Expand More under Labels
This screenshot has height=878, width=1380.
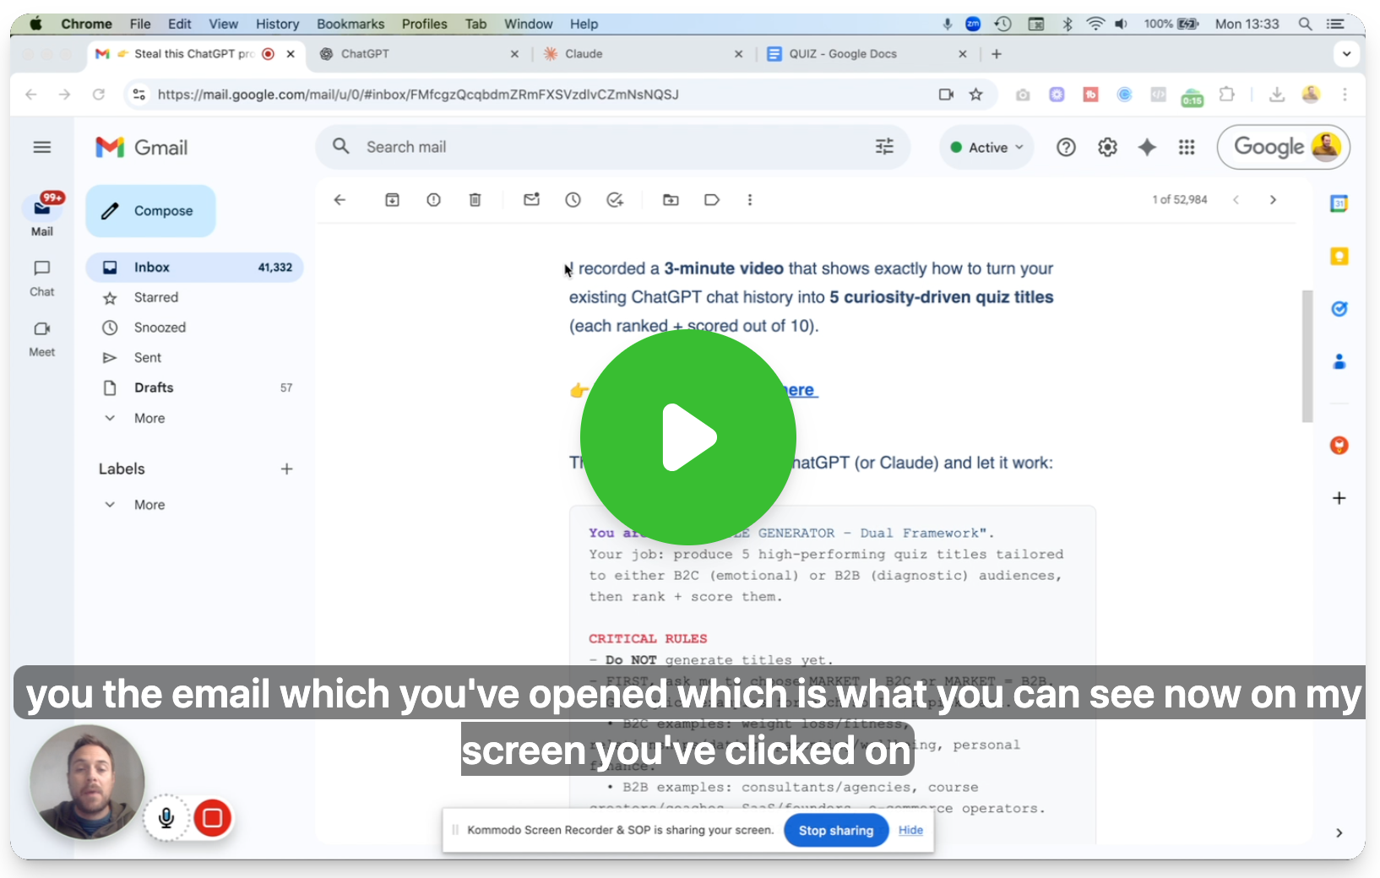(149, 505)
